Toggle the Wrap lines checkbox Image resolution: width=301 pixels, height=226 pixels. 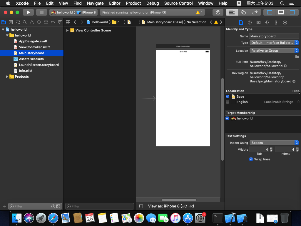click(x=251, y=159)
